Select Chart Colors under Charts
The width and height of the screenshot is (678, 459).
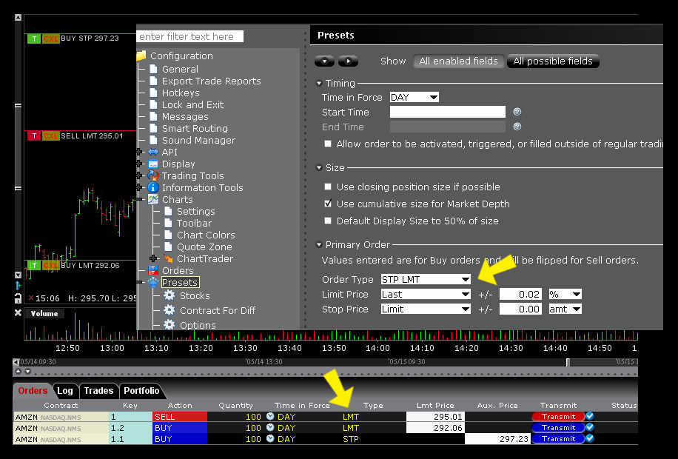(206, 235)
